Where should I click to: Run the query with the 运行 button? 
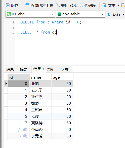coord(114,14)
